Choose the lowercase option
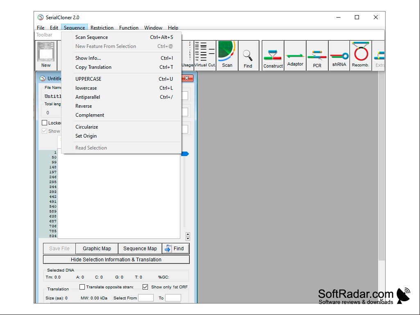 [121, 88]
